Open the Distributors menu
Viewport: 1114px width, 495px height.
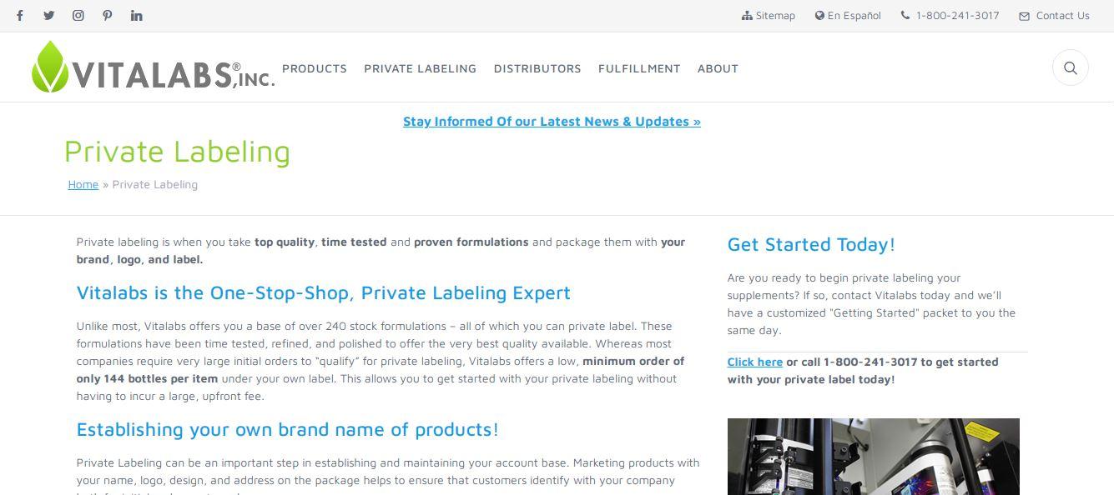coord(537,68)
